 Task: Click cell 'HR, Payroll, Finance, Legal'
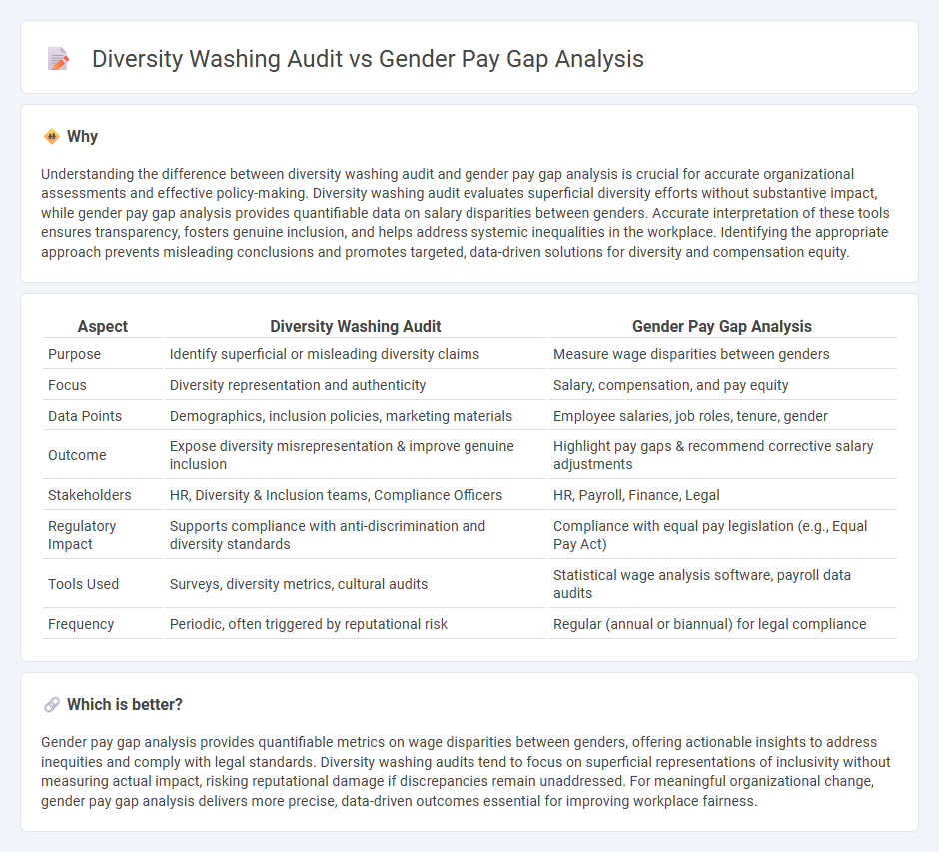click(x=721, y=495)
